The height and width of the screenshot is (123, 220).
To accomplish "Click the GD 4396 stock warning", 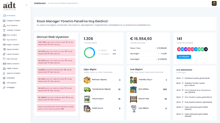I will point(56,80).
